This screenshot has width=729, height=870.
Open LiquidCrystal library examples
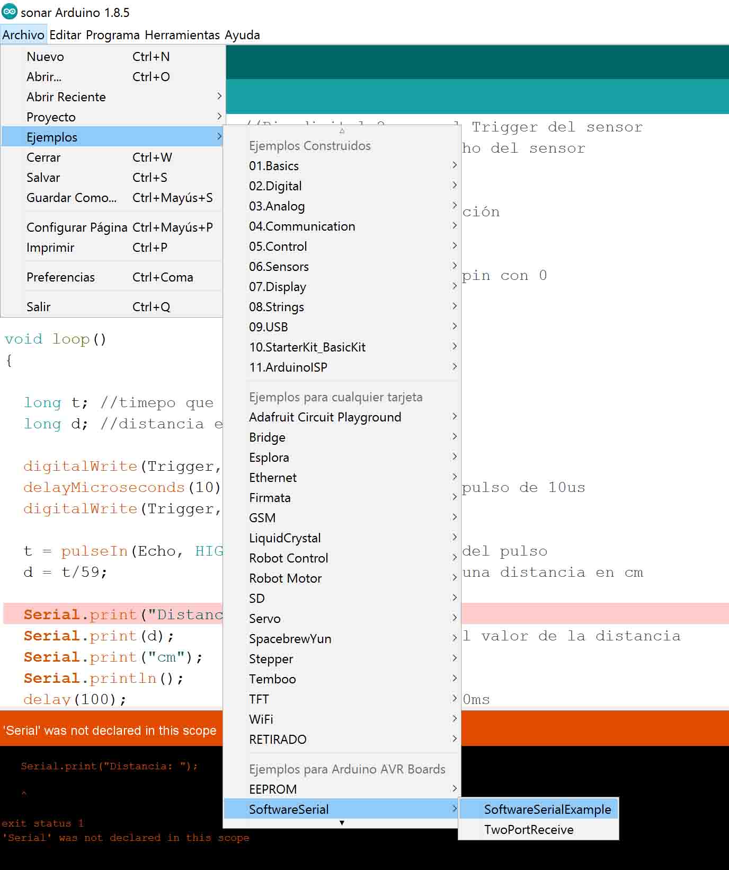tap(342, 538)
